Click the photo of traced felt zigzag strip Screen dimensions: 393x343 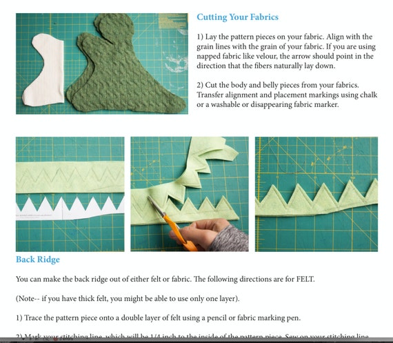pos(70,194)
